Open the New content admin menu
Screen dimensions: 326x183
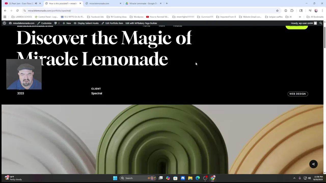[x=66, y=23]
